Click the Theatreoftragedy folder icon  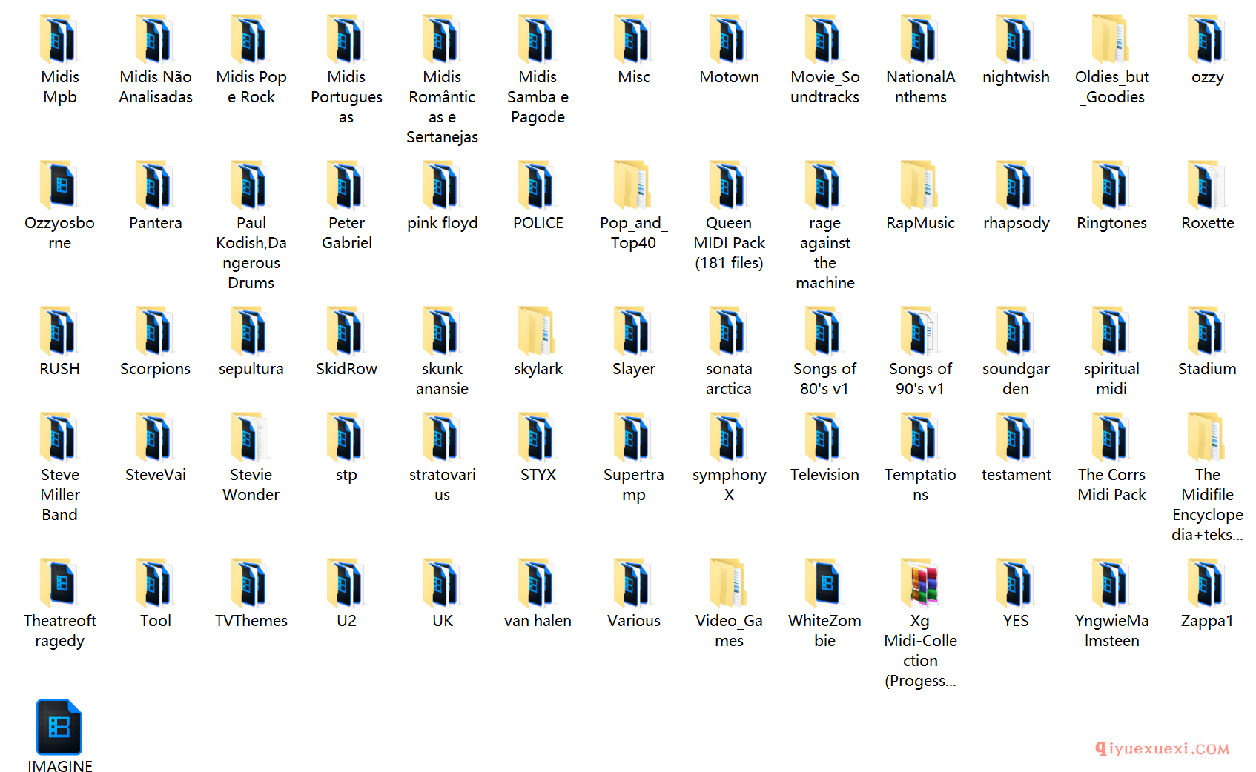(59, 584)
